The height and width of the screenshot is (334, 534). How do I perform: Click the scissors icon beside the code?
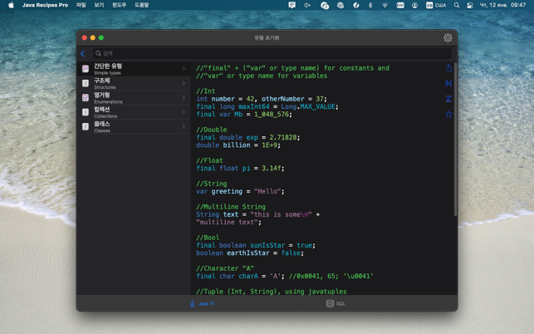click(448, 83)
